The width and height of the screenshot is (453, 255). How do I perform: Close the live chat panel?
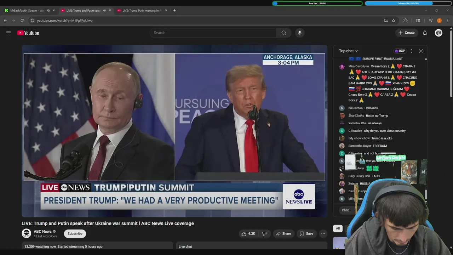point(421,51)
